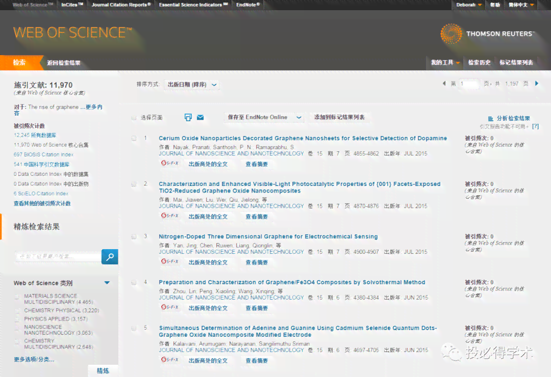Open 帮助 help in the top bar
Image resolution: width=551 pixels, height=377 pixels.
point(495,5)
